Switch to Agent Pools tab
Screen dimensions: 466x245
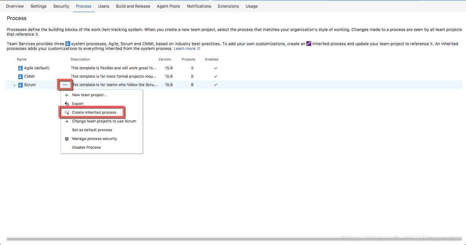point(168,6)
